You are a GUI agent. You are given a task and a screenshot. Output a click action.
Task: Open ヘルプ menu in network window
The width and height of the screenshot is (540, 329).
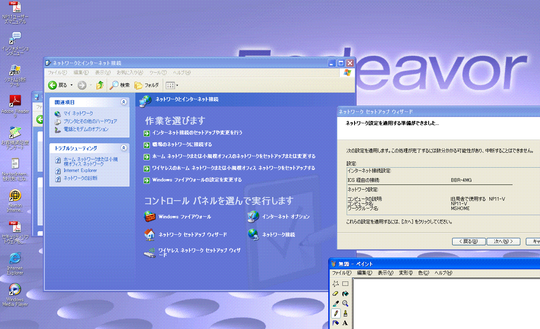point(182,73)
